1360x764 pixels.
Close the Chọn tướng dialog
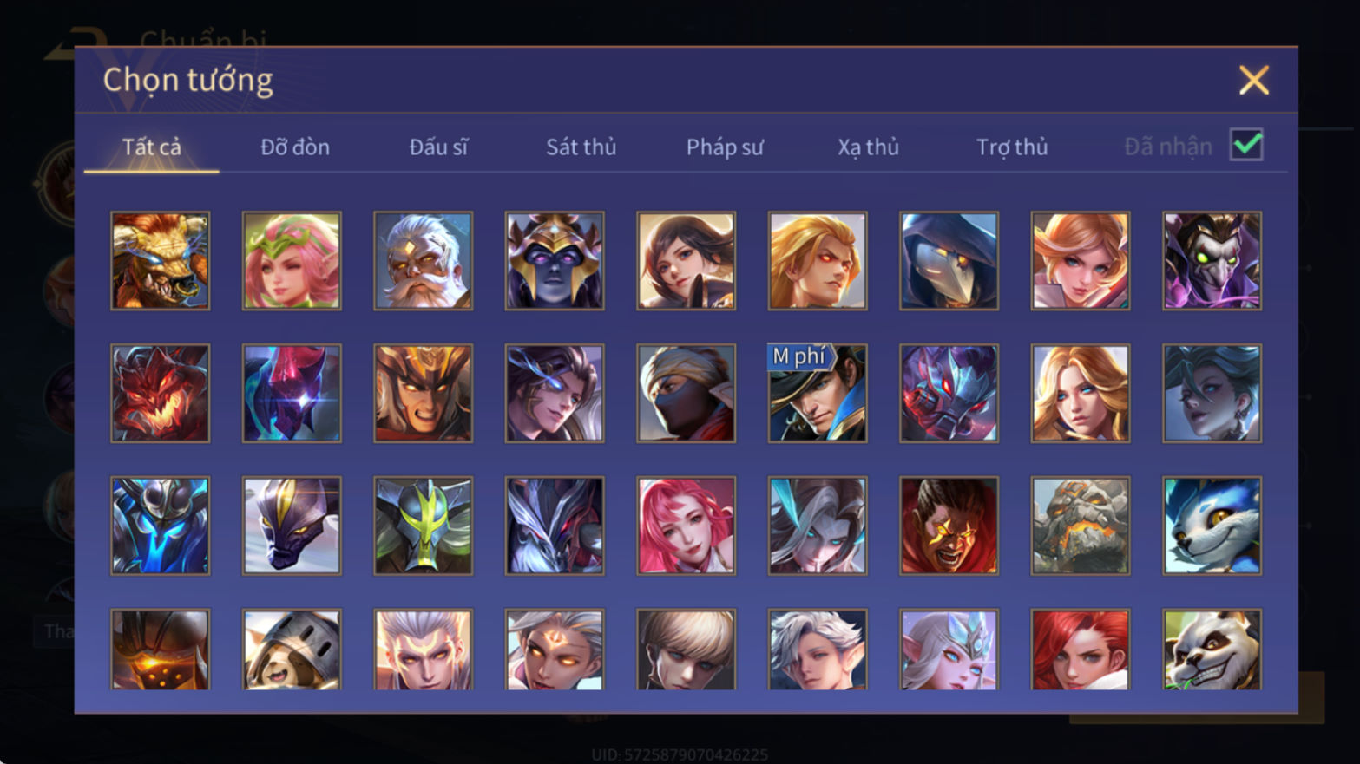pos(1254,81)
